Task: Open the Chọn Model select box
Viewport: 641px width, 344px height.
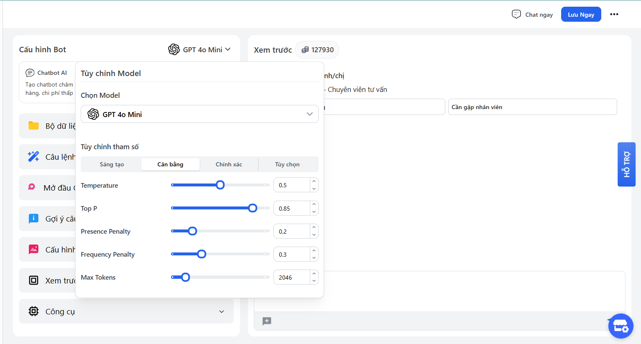Action: [x=199, y=114]
